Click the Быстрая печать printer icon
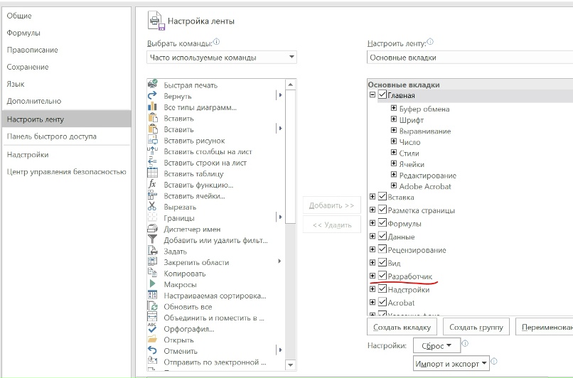The height and width of the screenshot is (378, 573). click(152, 85)
